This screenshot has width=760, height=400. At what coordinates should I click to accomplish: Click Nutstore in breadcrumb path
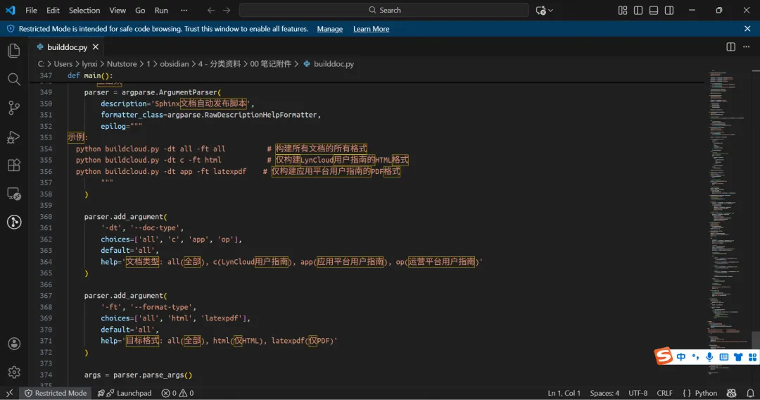[122, 64]
